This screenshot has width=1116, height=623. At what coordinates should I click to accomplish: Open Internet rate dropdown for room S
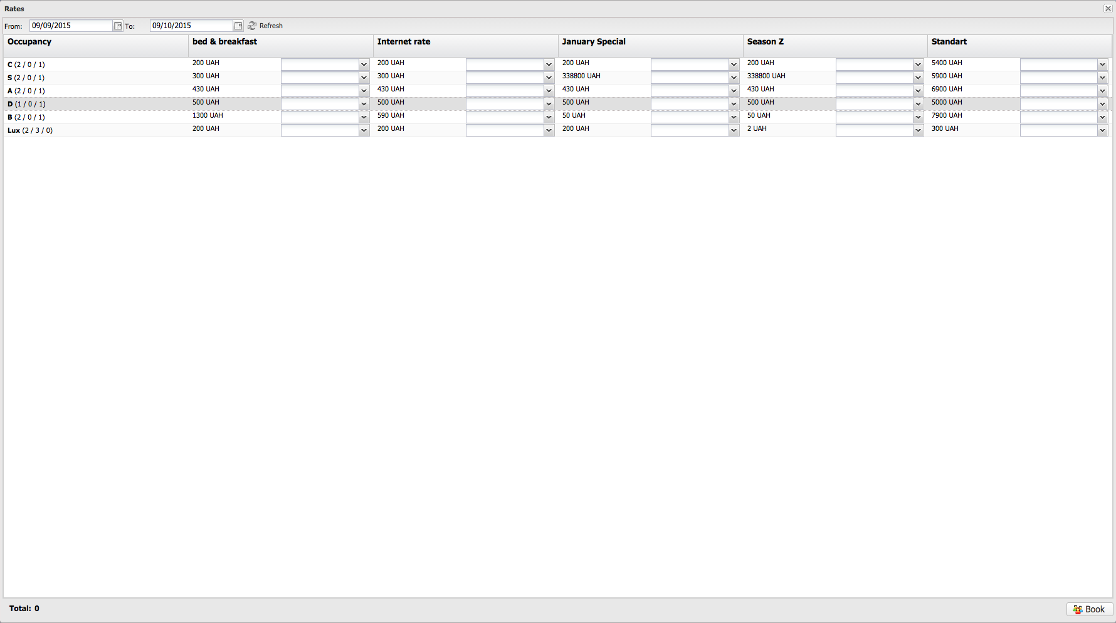(549, 78)
